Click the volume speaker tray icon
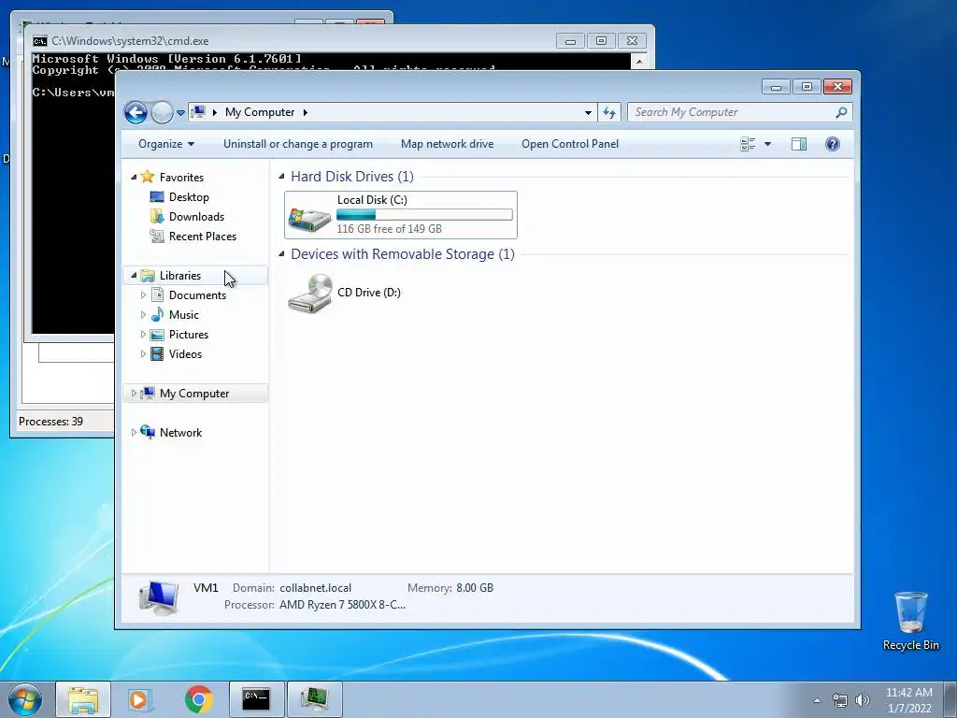Screen dimensions: 957x718 863,701
